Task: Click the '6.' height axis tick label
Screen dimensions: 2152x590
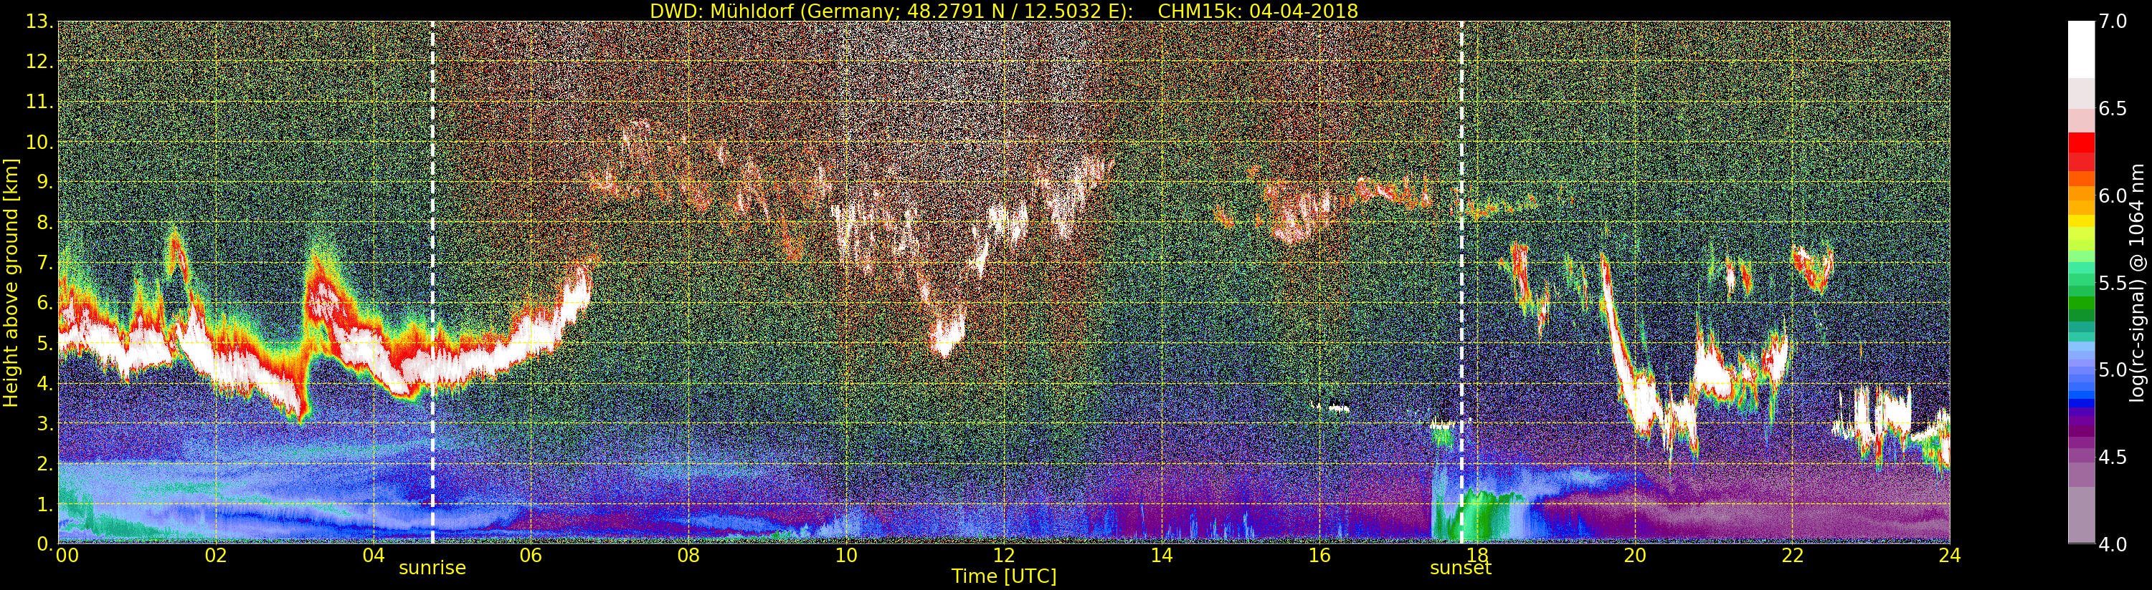Action: tap(45, 303)
